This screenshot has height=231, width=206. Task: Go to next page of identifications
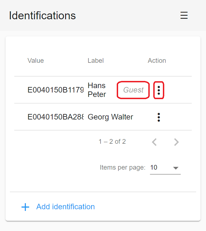pyautogui.click(x=176, y=142)
